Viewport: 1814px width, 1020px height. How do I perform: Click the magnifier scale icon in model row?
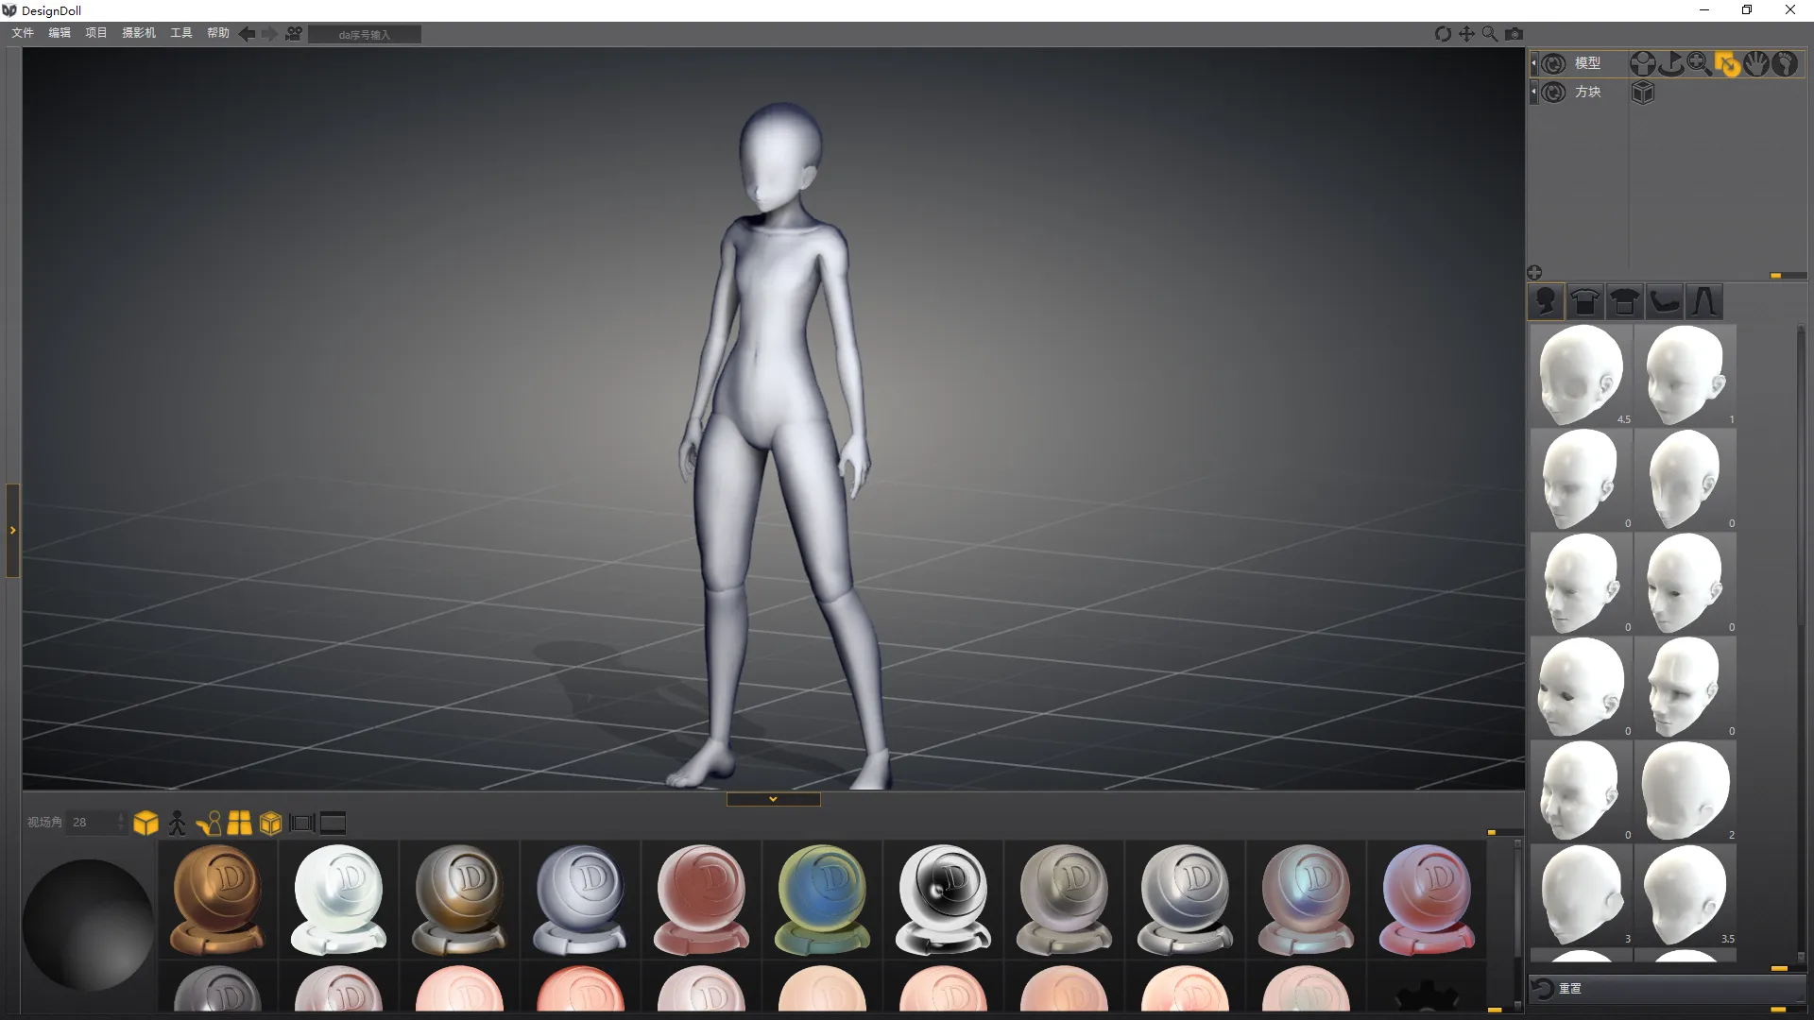[1699, 63]
